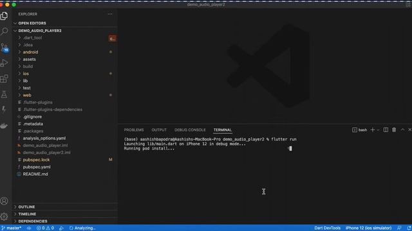This screenshot has height=231, width=412.
Task: Collapse the Open Editors section
Action: coord(65,23)
